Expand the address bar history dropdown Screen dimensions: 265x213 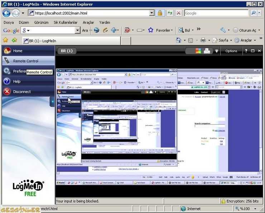152,13
